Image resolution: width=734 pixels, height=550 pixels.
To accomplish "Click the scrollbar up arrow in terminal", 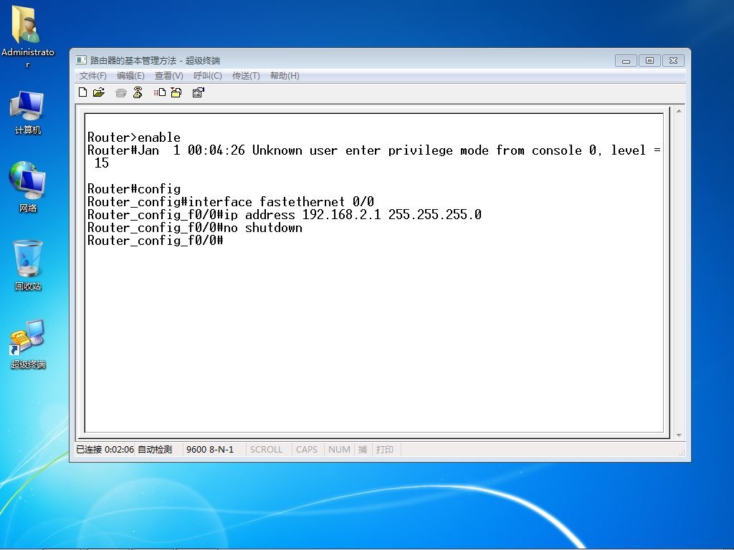I will click(x=679, y=111).
